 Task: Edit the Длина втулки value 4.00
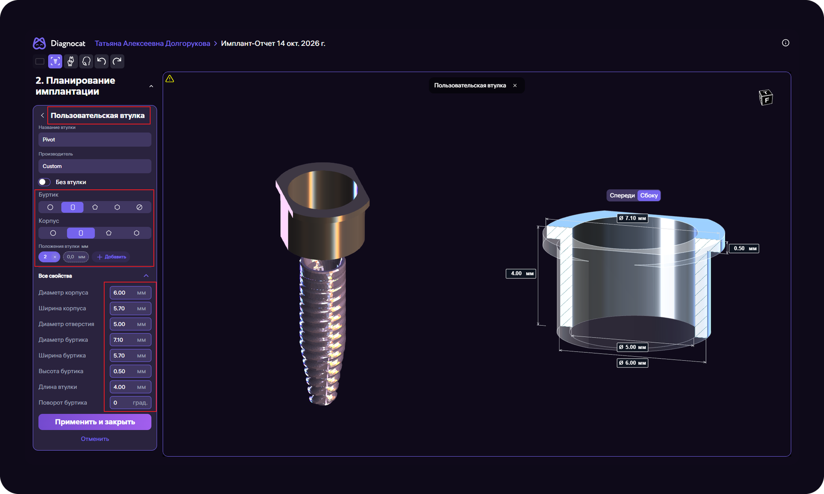[x=130, y=387]
